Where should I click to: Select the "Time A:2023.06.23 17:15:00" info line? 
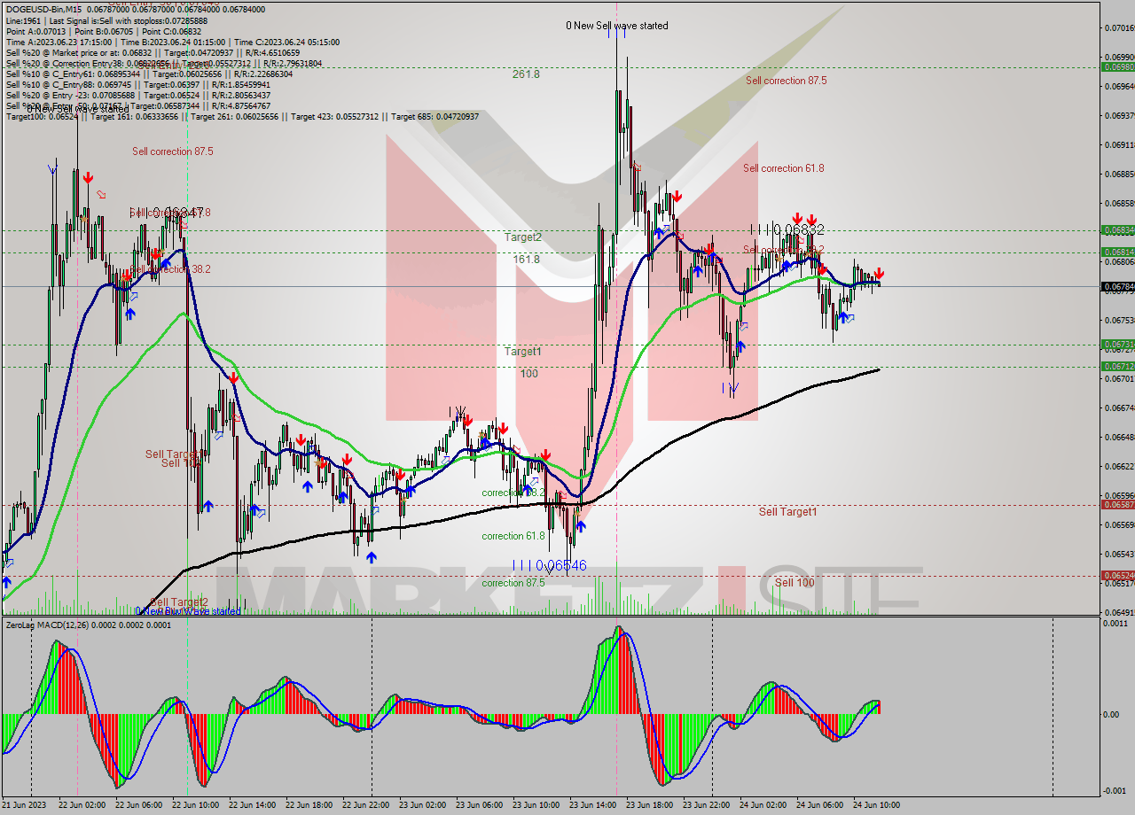tap(172, 42)
